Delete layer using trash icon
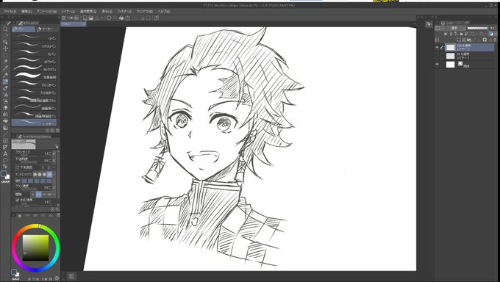 click(495, 40)
